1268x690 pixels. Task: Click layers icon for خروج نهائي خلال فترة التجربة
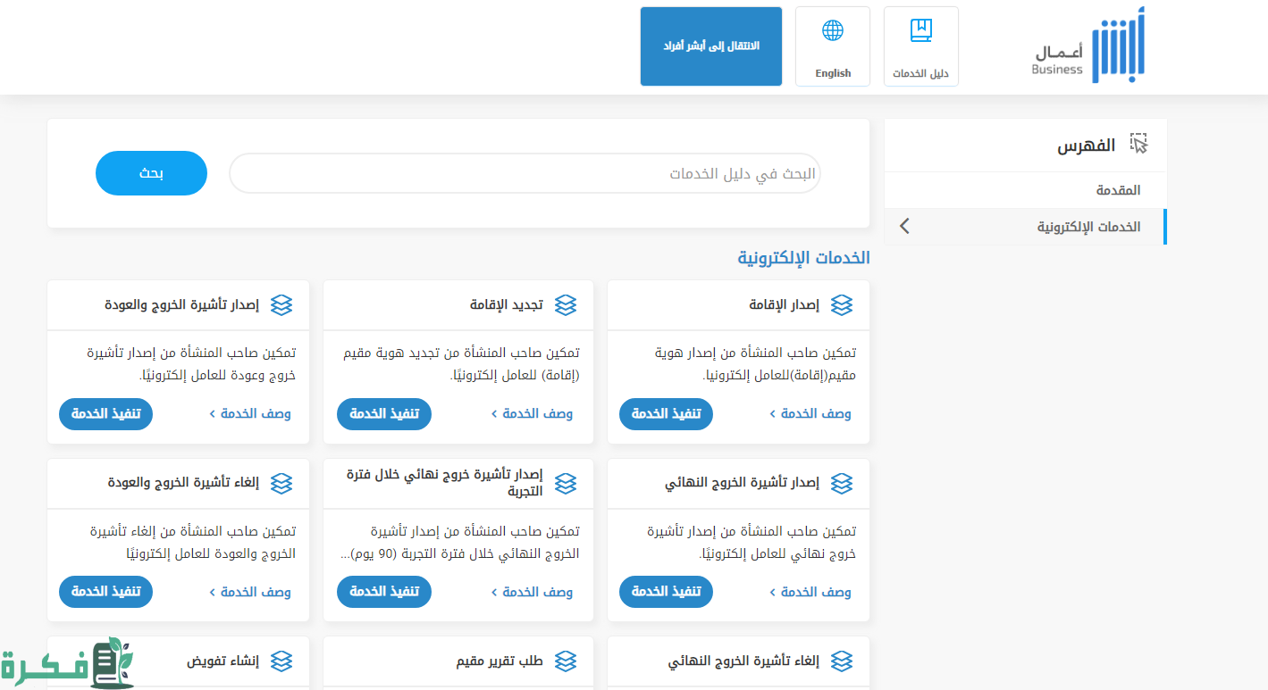coord(566,484)
